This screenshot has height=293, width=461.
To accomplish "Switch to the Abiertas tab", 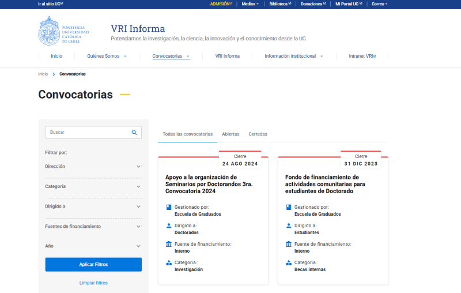I will 231,134.
